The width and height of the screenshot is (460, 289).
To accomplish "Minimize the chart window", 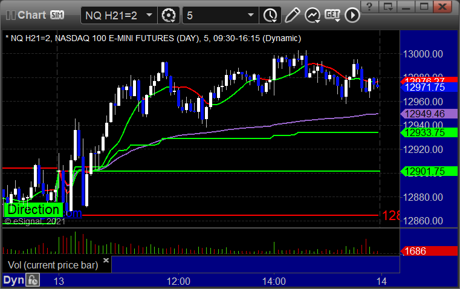I will (x=406, y=6).
